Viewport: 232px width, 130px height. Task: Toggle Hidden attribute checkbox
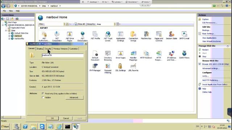coord(43,97)
